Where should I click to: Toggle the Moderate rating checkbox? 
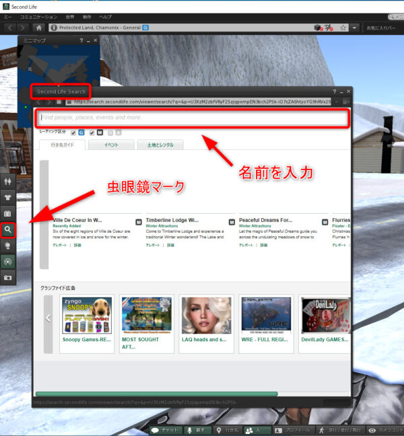pos(92,133)
